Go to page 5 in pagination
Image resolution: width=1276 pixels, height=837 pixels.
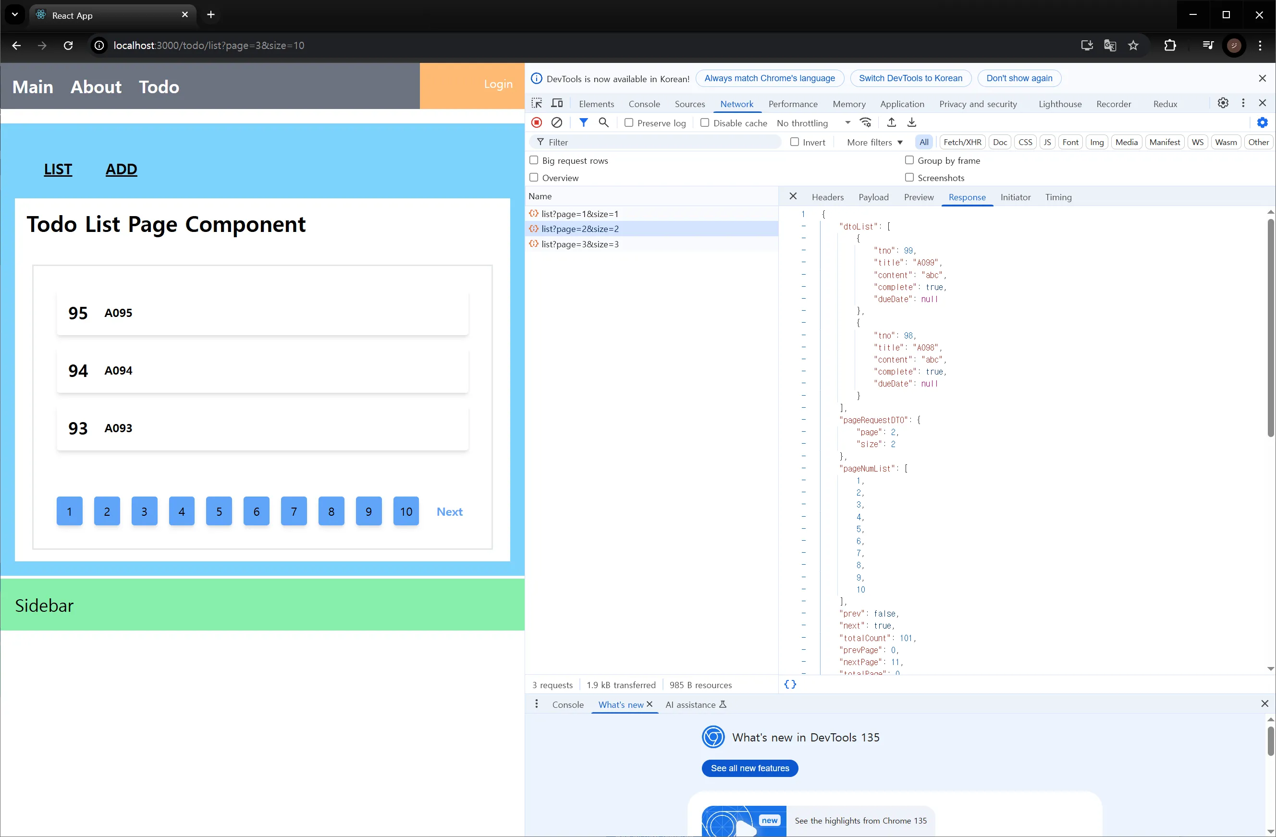(219, 511)
